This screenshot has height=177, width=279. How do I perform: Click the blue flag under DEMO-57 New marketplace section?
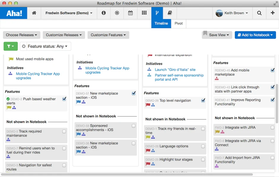pyautogui.click(x=78, y=102)
